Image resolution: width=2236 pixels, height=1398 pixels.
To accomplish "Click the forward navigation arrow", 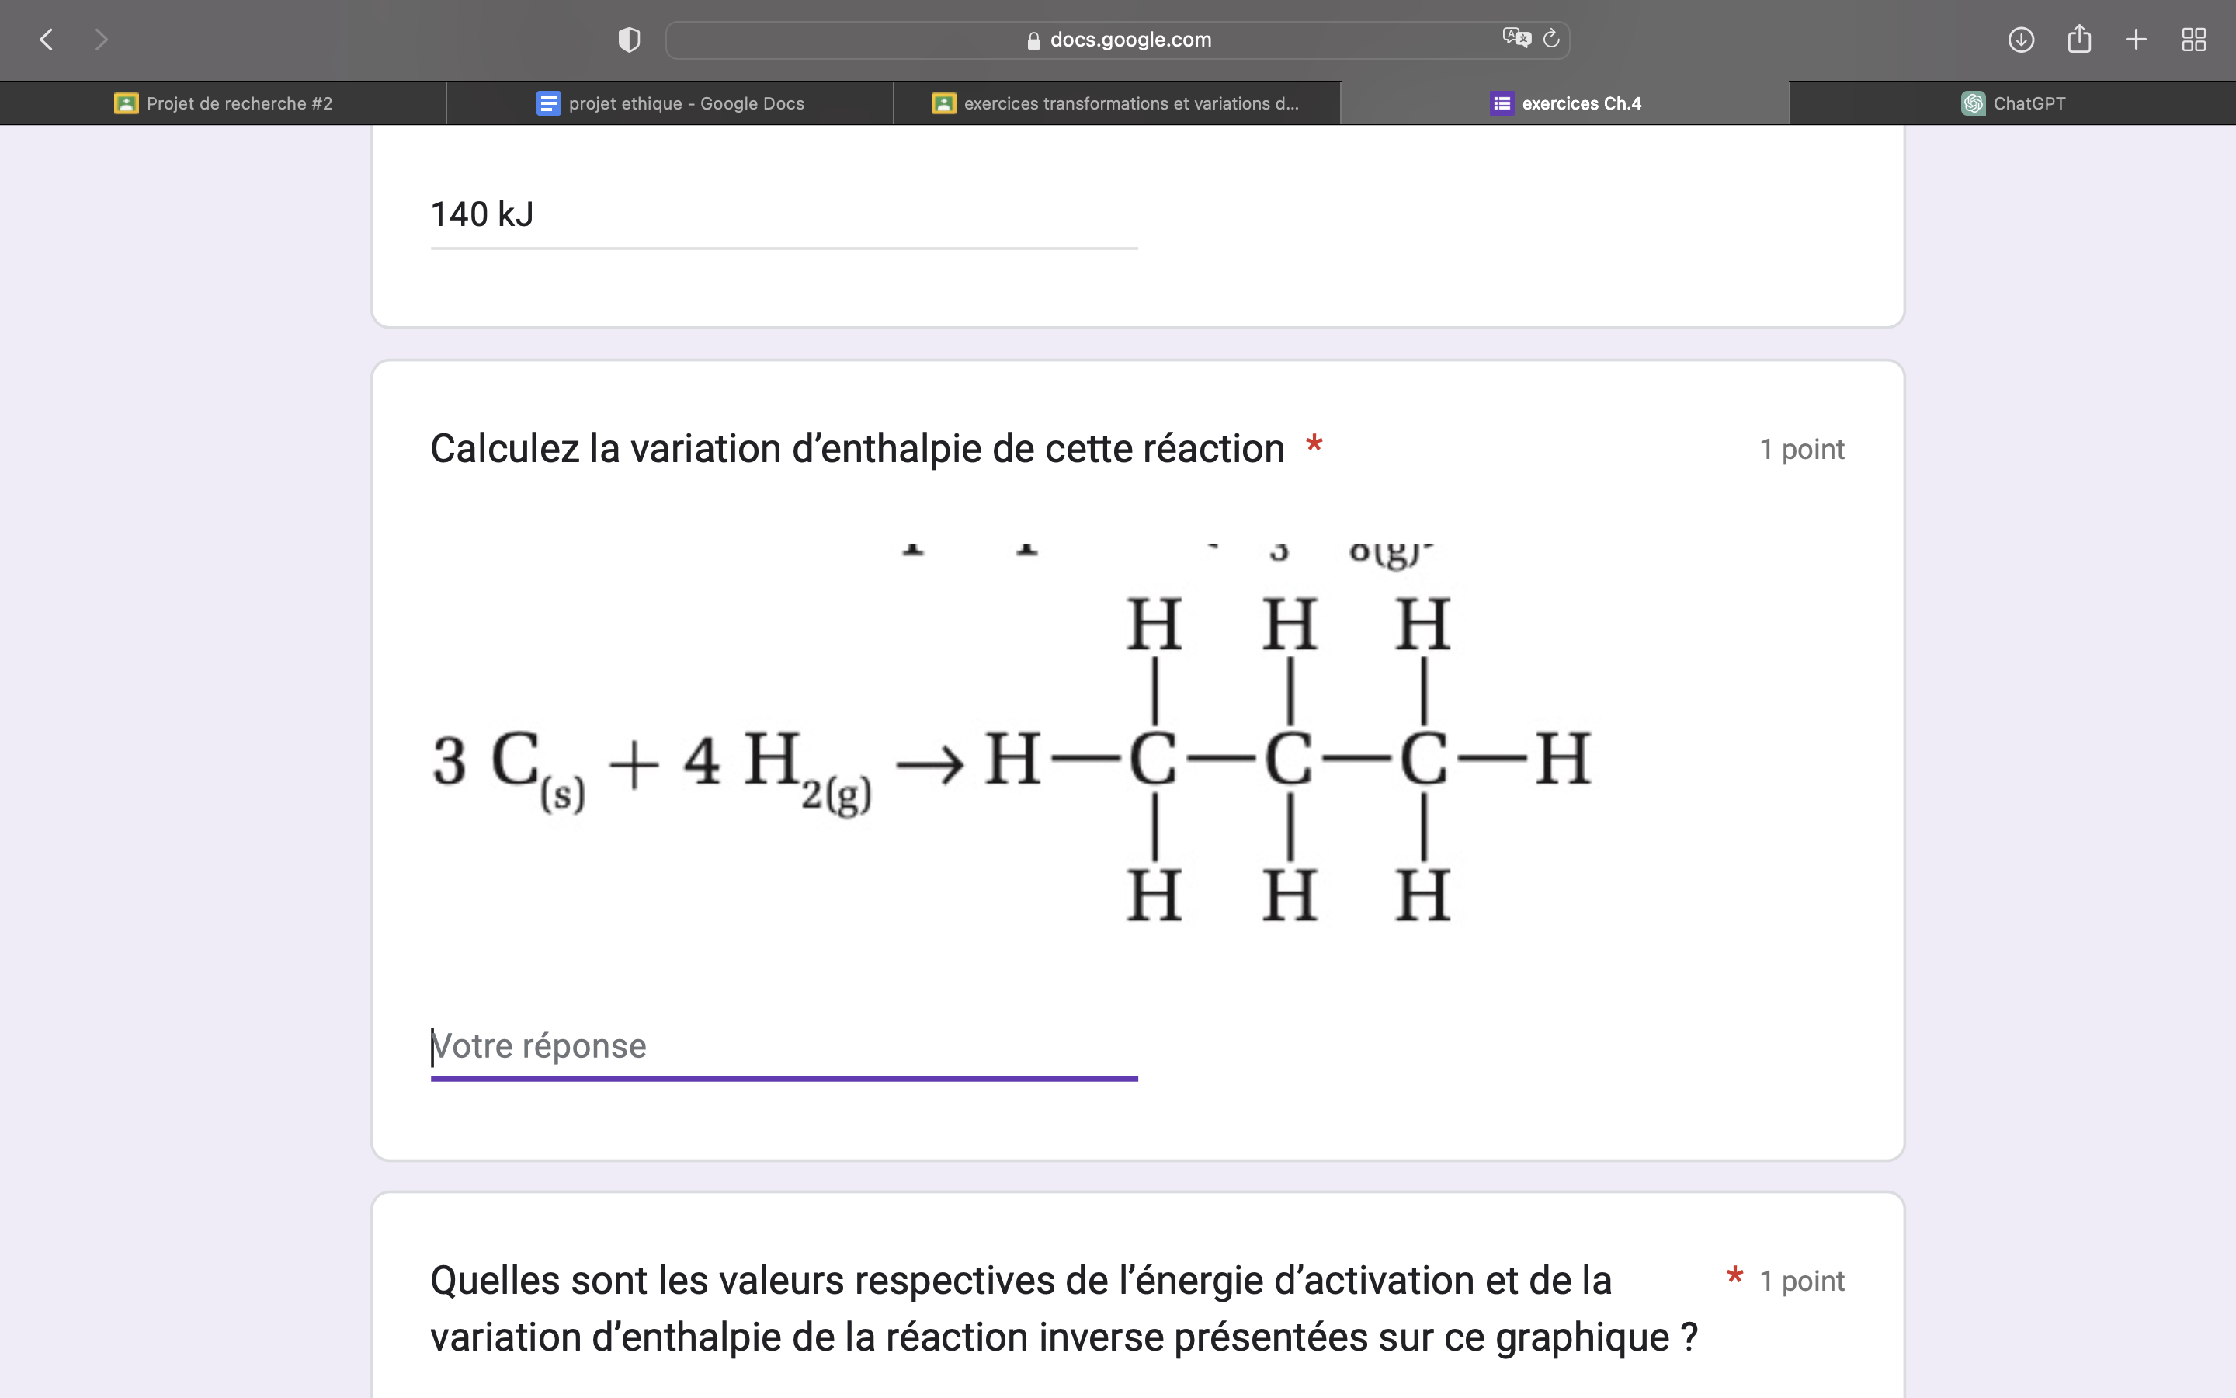I will [102, 40].
